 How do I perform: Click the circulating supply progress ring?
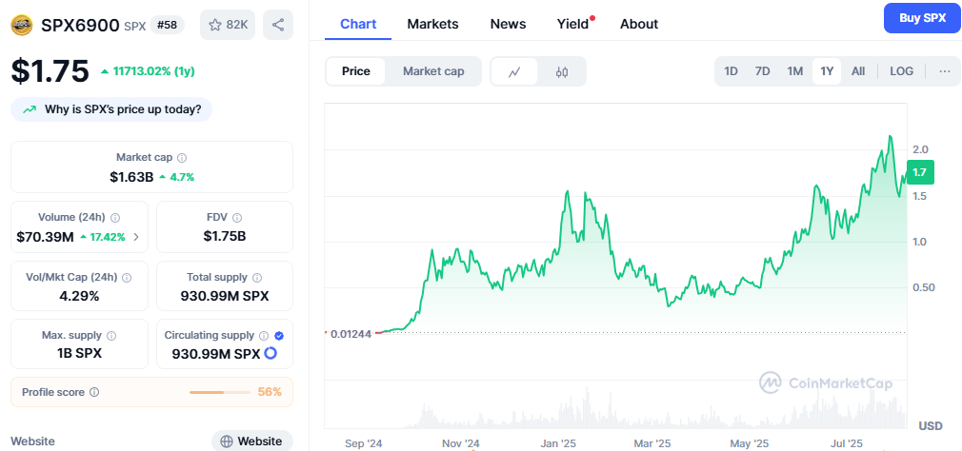271,354
